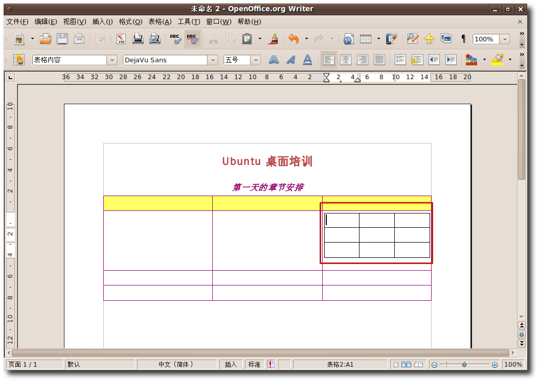Select the Format Paintbrush tool

pos(274,39)
